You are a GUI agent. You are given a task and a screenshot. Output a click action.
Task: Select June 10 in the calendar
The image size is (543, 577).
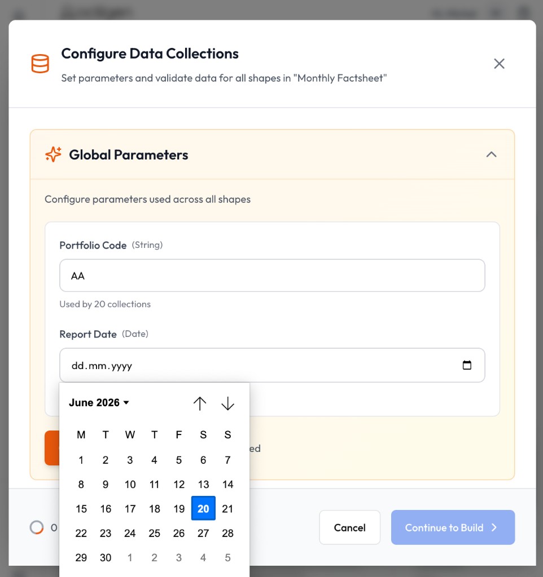(130, 484)
